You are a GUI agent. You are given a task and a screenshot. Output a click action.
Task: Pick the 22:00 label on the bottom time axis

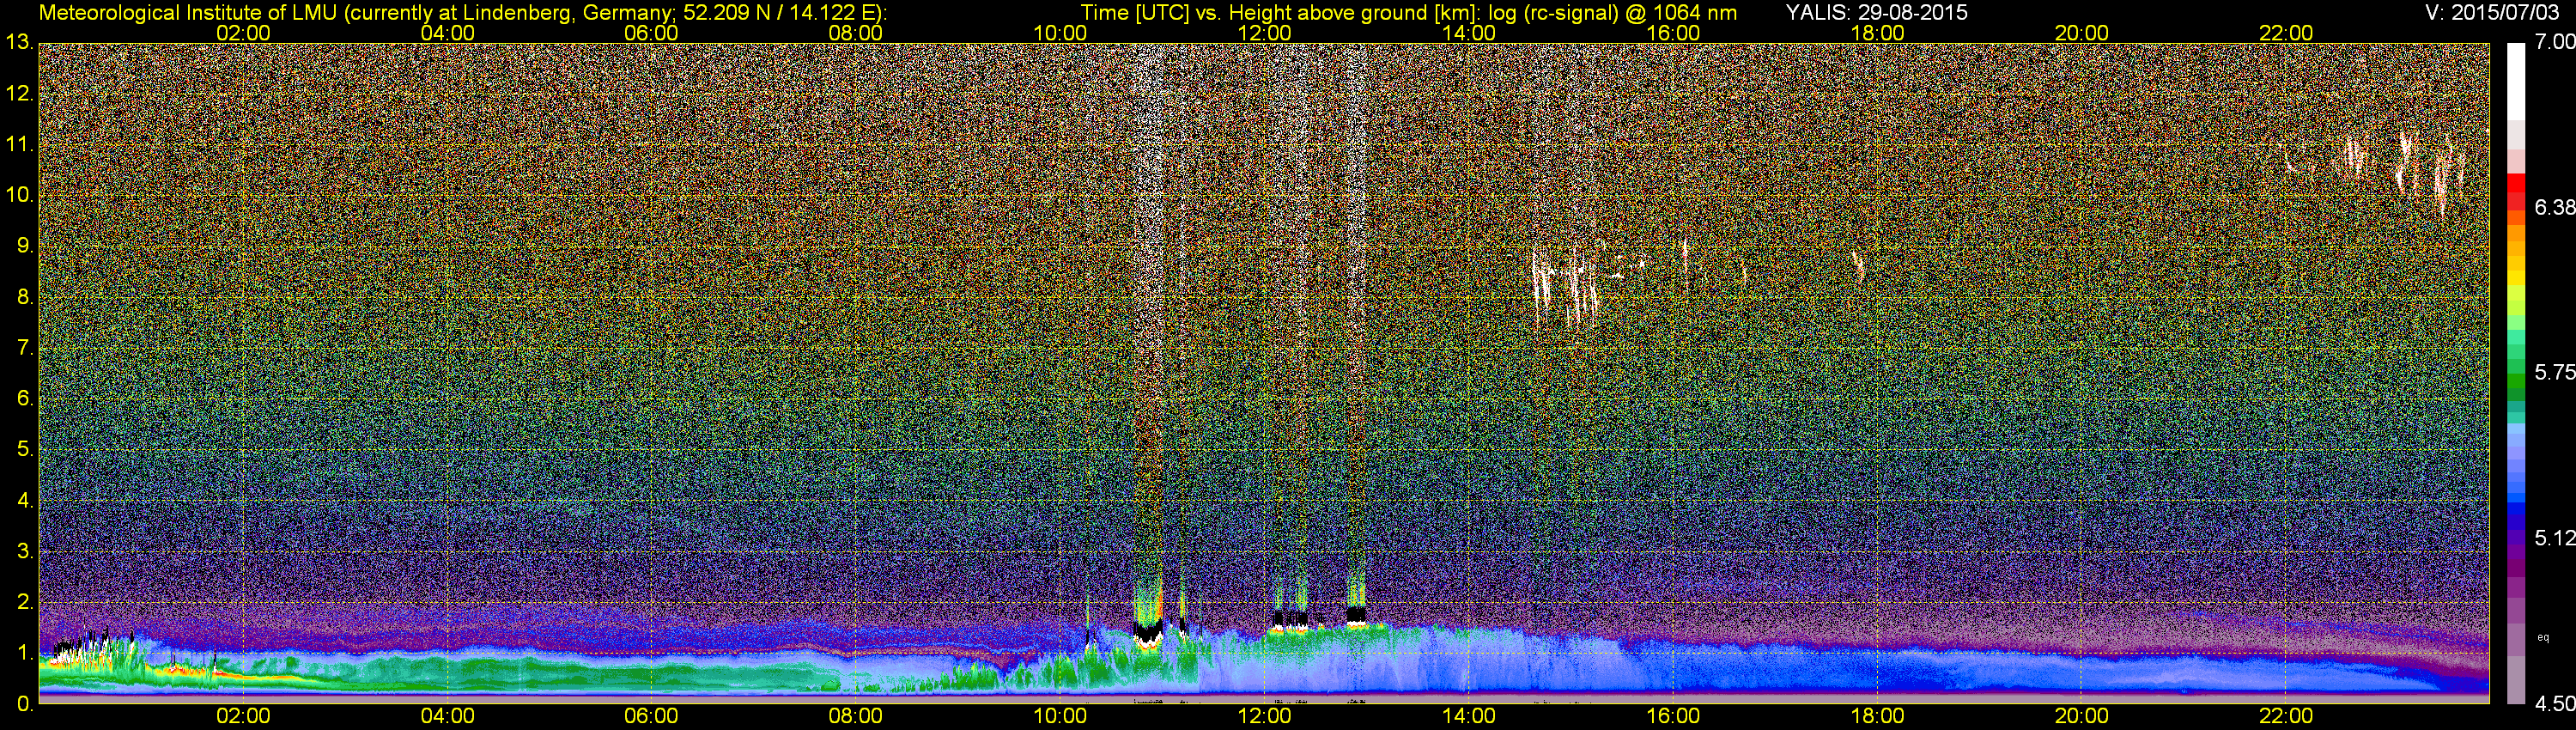point(2286,716)
